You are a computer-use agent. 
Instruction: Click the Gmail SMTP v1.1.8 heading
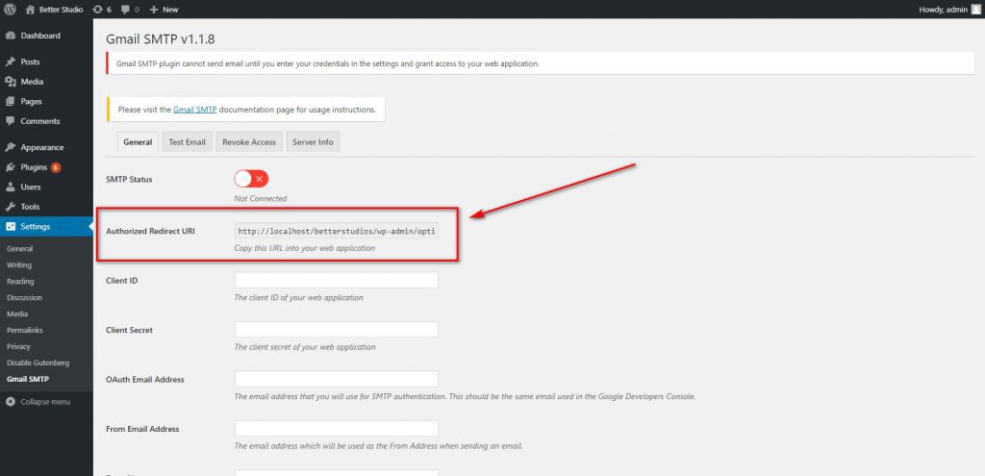pyautogui.click(x=161, y=38)
